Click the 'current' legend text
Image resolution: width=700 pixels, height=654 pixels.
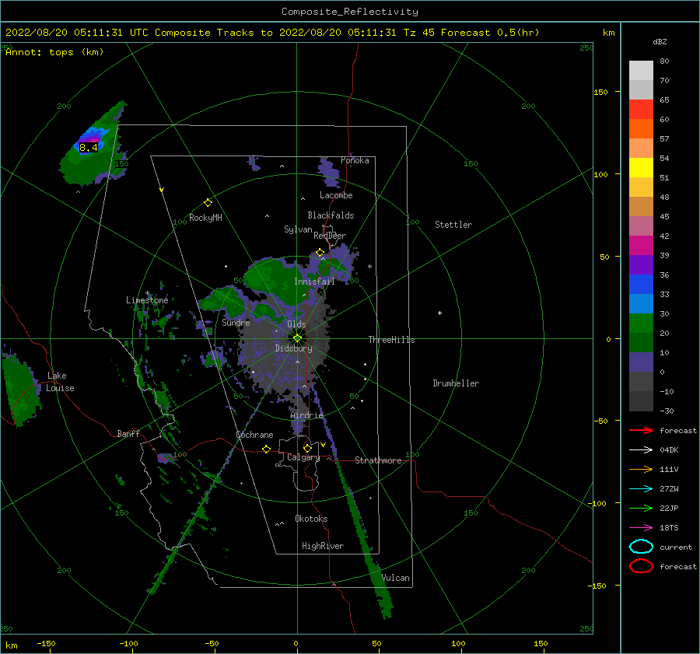pos(676,547)
